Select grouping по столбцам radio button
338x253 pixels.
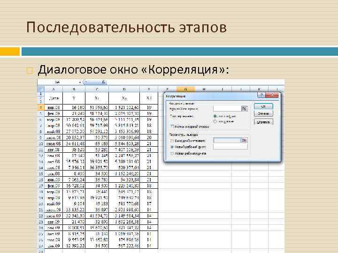(215, 116)
